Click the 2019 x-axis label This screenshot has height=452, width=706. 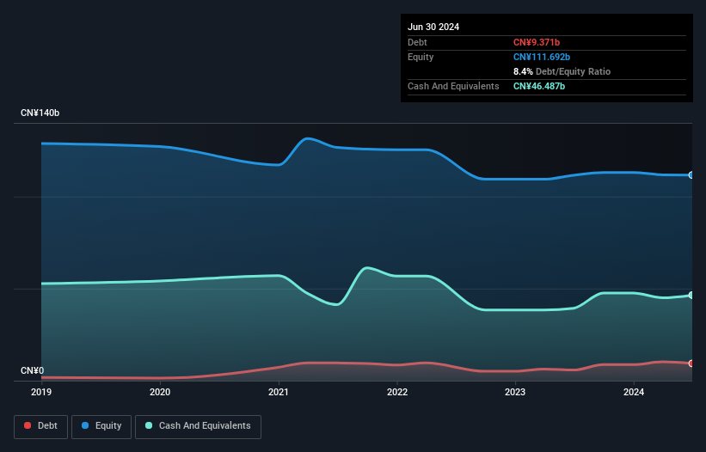click(41, 392)
